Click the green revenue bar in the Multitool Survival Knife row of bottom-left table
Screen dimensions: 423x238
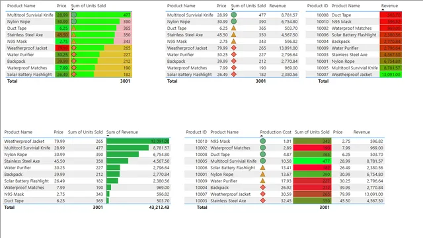[128, 148]
